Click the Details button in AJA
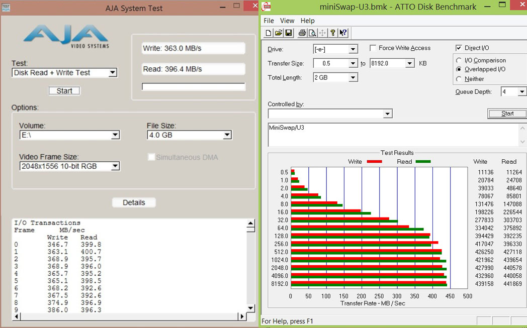527x328 pixels. point(134,202)
